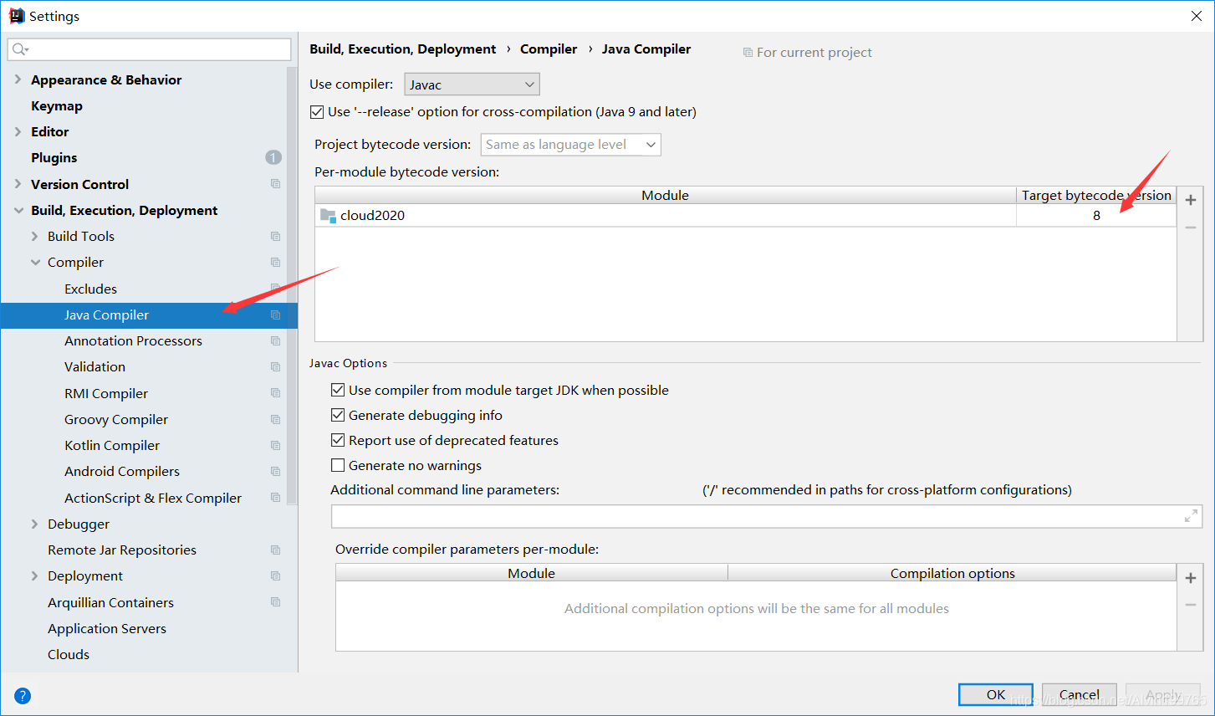Add override compiler parameters with plus icon
The width and height of the screenshot is (1215, 716).
tap(1190, 578)
